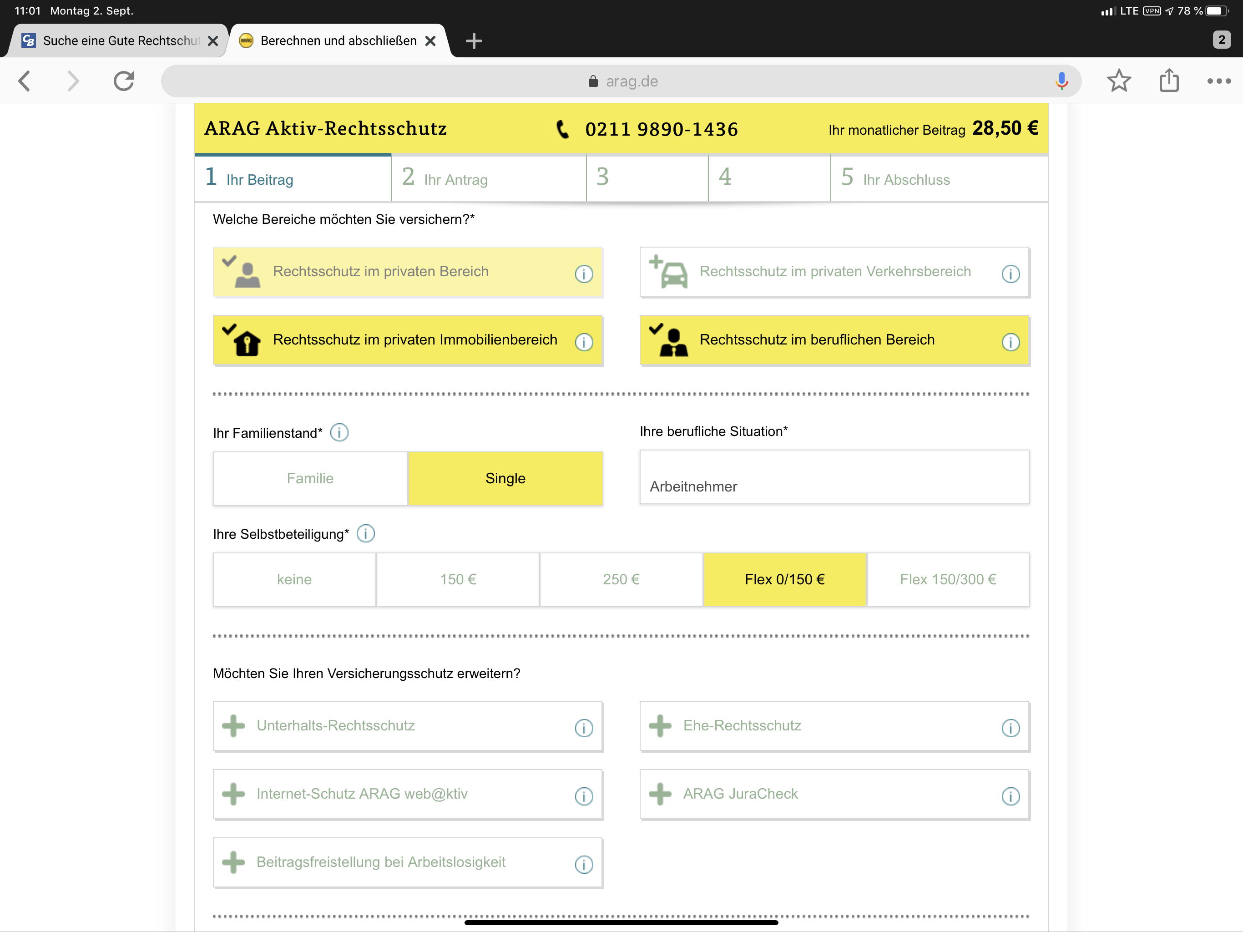Click info icon next to Ihr Familienstand
The image size is (1243, 932).
click(339, 432)
